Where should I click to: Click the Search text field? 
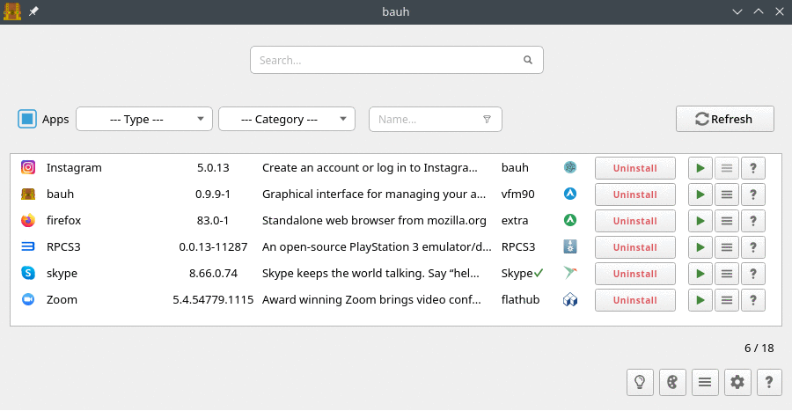[387, 61]
